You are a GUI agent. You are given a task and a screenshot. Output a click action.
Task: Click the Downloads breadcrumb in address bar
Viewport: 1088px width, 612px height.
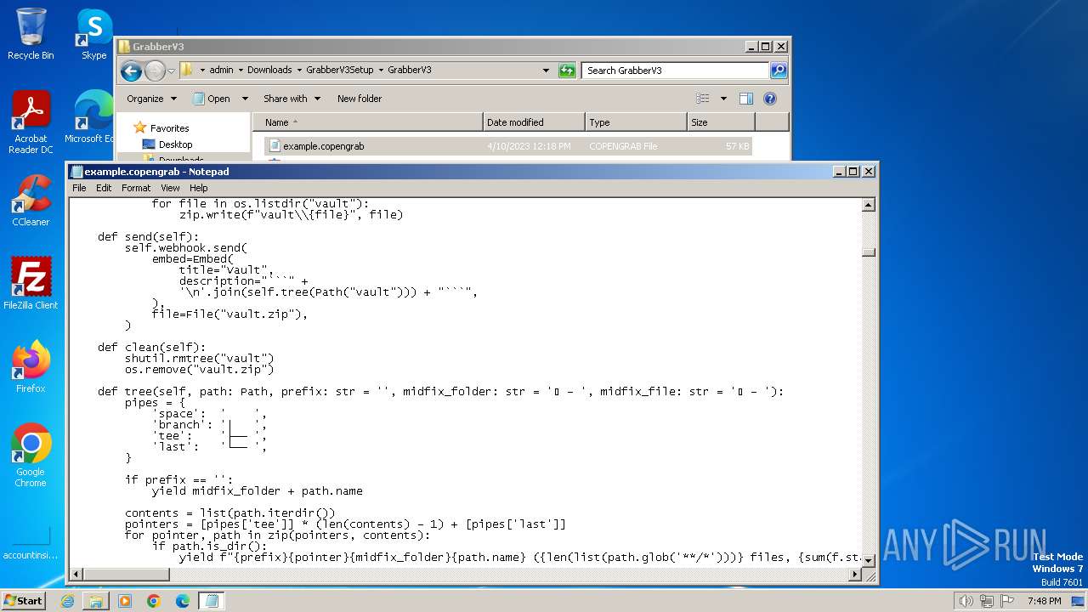269,71
